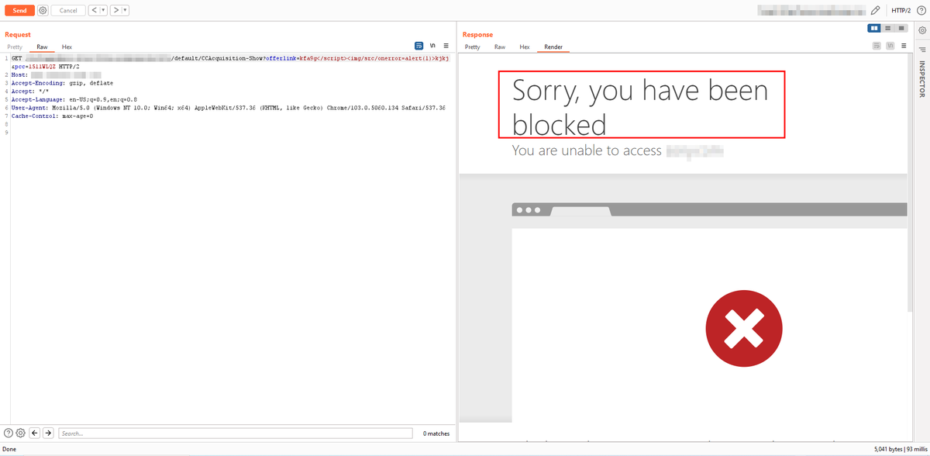Toggle word wrap in the request editor
930x456 pixels.
coord(418,46)
